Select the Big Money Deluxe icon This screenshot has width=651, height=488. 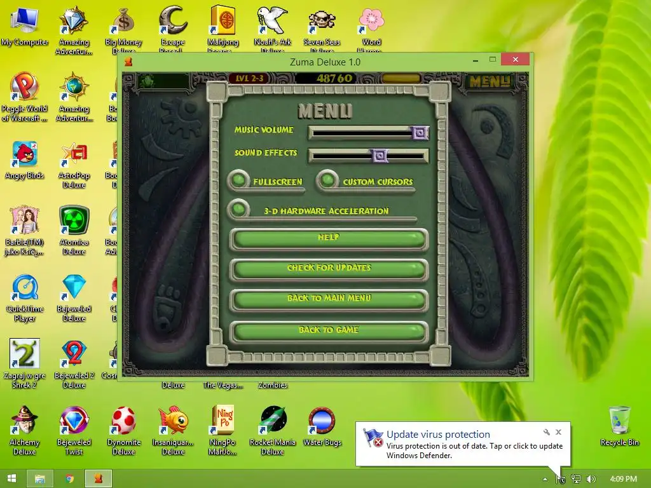tap(123, 30)
